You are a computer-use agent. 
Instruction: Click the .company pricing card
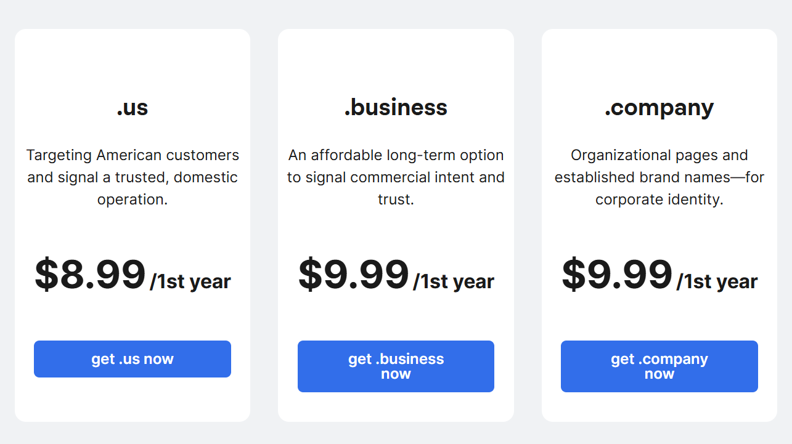tap(659, 62)
